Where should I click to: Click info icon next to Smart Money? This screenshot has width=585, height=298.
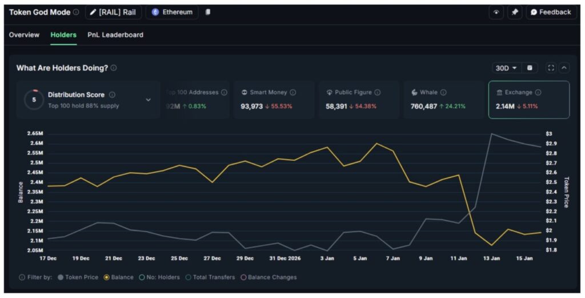coord(293,93)
